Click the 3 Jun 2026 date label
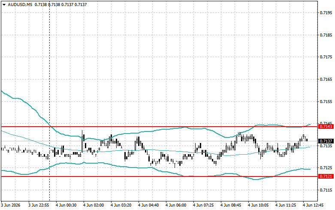This screenshot has width=335, height=210. [x=11, y=205]
